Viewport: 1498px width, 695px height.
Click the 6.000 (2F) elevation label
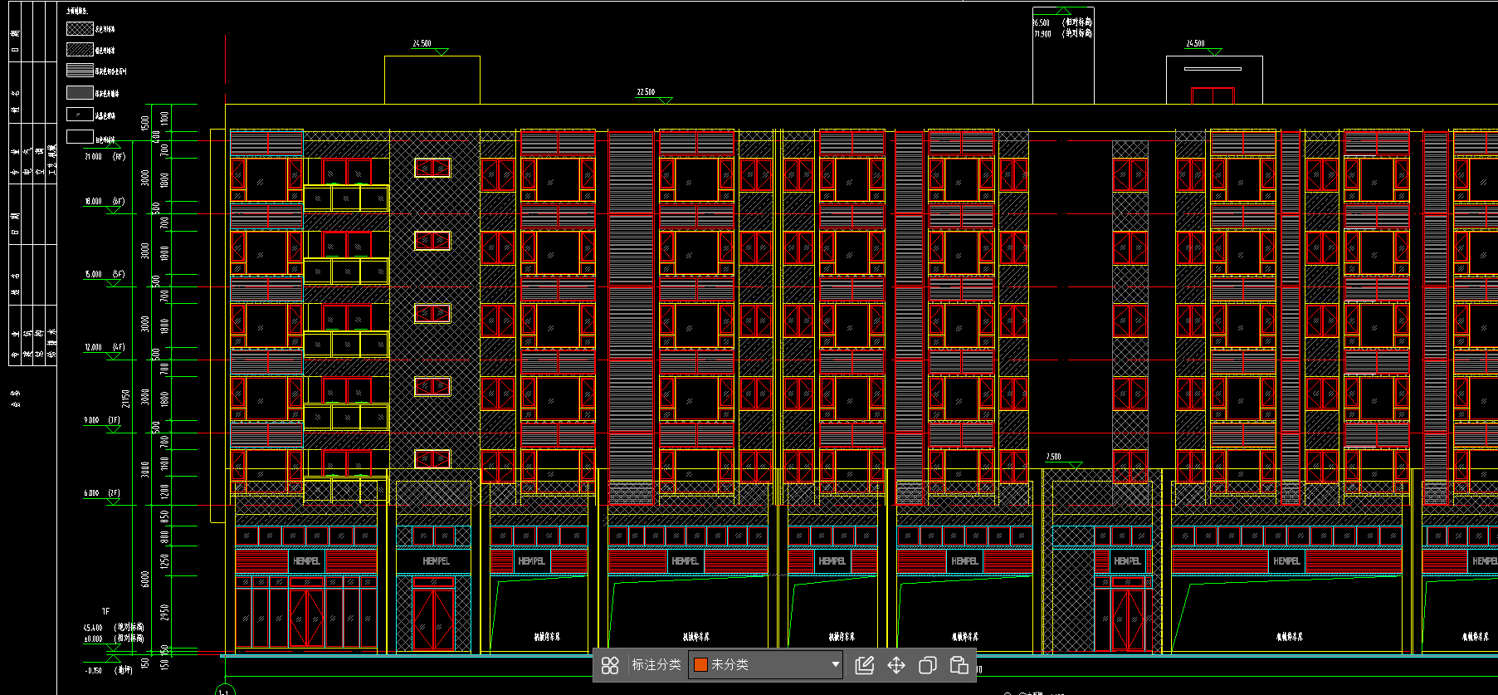coord(102,493)
